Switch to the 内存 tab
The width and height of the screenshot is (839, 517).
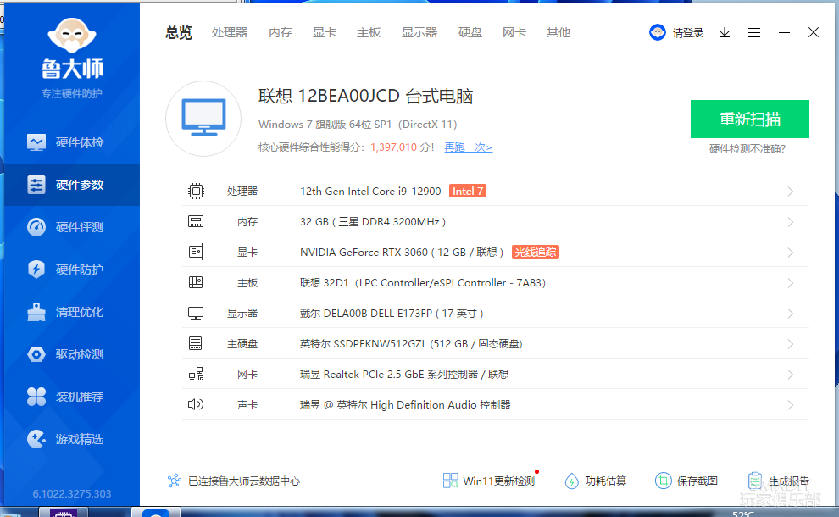point(281,33)
